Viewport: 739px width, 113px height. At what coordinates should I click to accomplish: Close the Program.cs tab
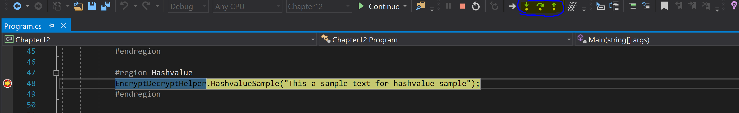[63, 26]
